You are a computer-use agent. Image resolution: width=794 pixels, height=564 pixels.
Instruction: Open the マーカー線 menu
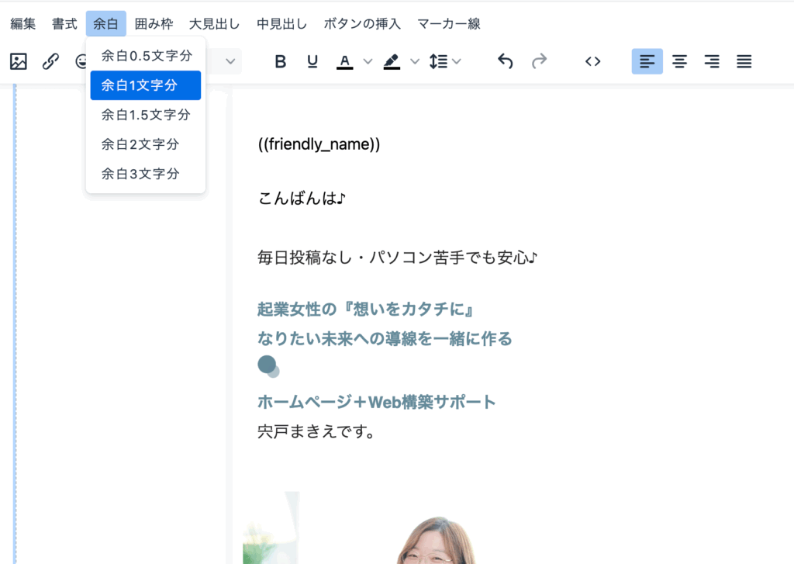tap(449, 24)
